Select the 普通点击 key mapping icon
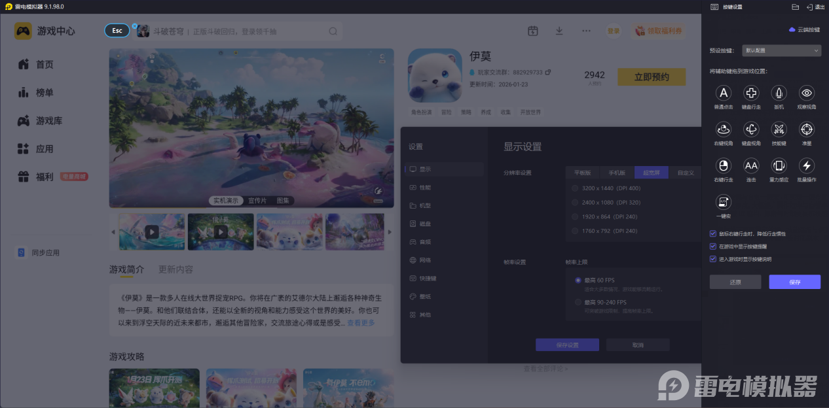Screen dimensions: 829x408 [724, 93]
